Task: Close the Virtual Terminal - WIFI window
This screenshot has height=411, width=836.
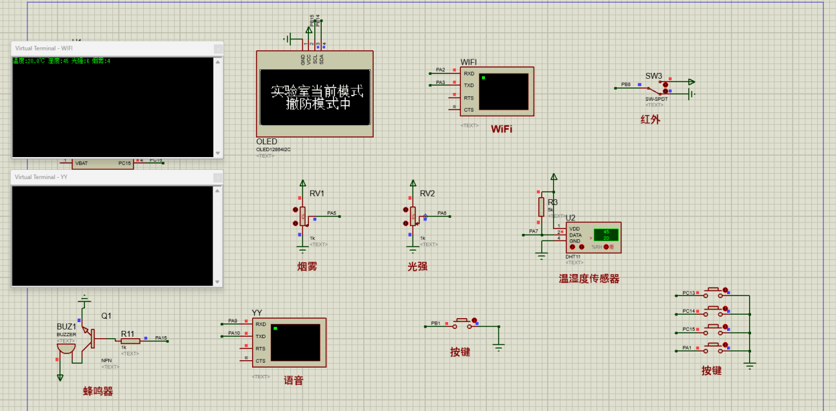Action: point(217,48)
